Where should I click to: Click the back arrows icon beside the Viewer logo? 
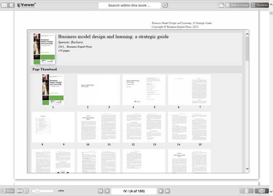coord(12,5)
